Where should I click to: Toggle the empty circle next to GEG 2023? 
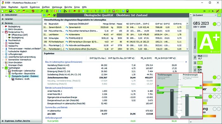[x=219, y=24]
